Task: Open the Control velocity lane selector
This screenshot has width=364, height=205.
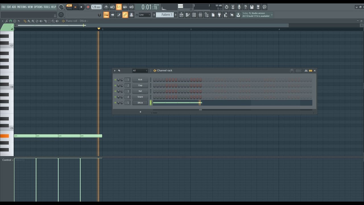Action: [8, 160]
